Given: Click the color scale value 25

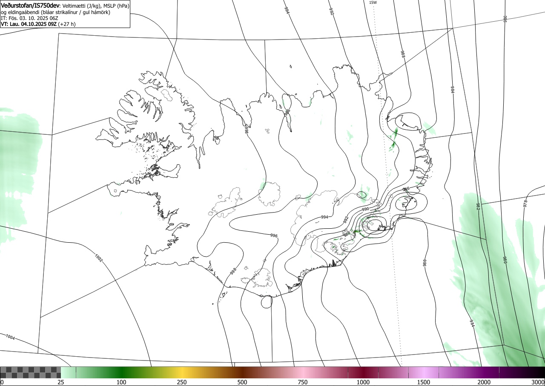Looking at the screenshot, I should coord(61,383).
